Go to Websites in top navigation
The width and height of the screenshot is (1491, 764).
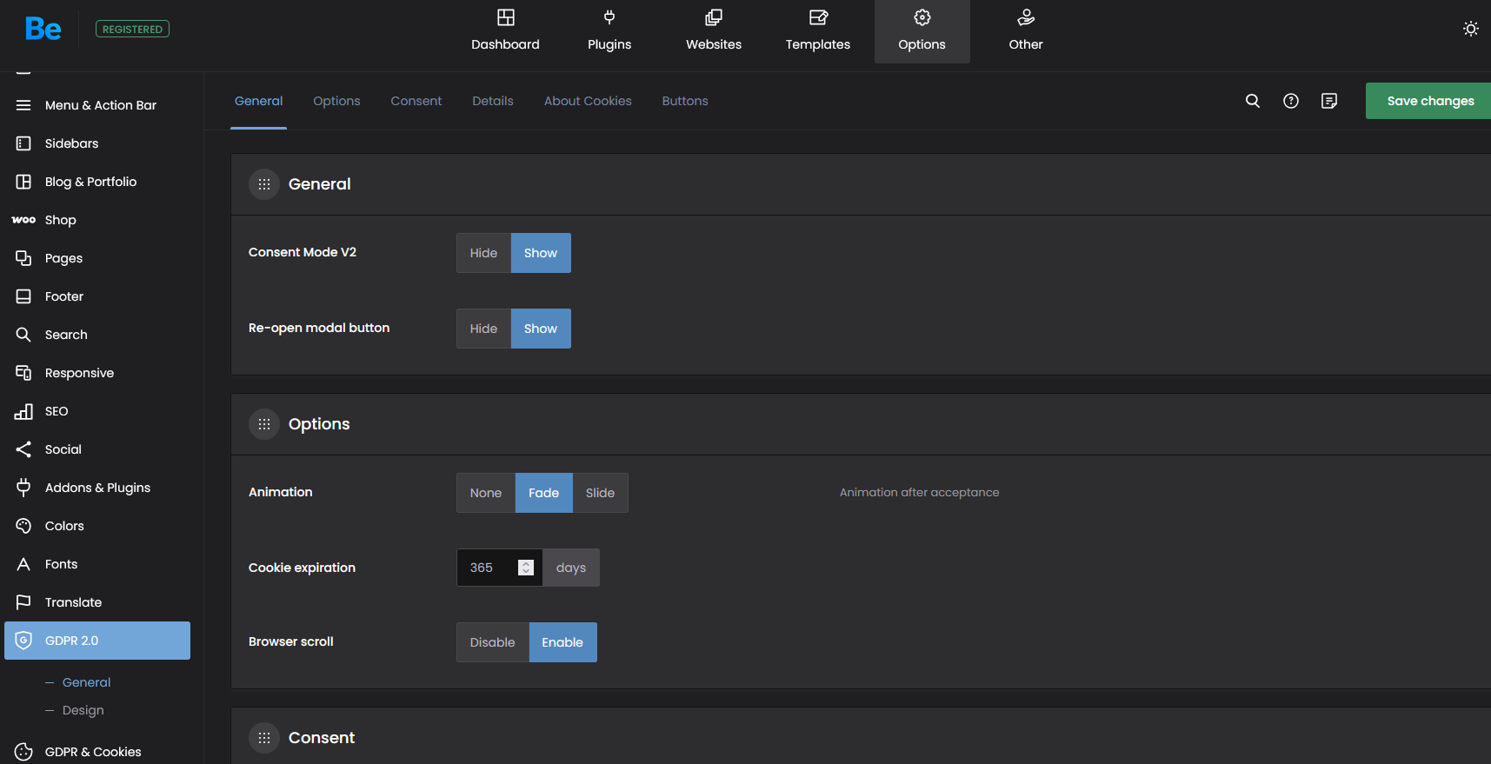pyautogui.click(x=713, y=31)
